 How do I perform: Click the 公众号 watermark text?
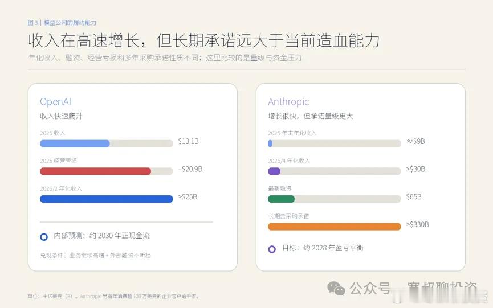point(370,288)
